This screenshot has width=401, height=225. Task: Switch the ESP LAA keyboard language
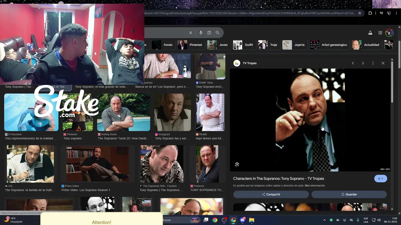(366, 220)
